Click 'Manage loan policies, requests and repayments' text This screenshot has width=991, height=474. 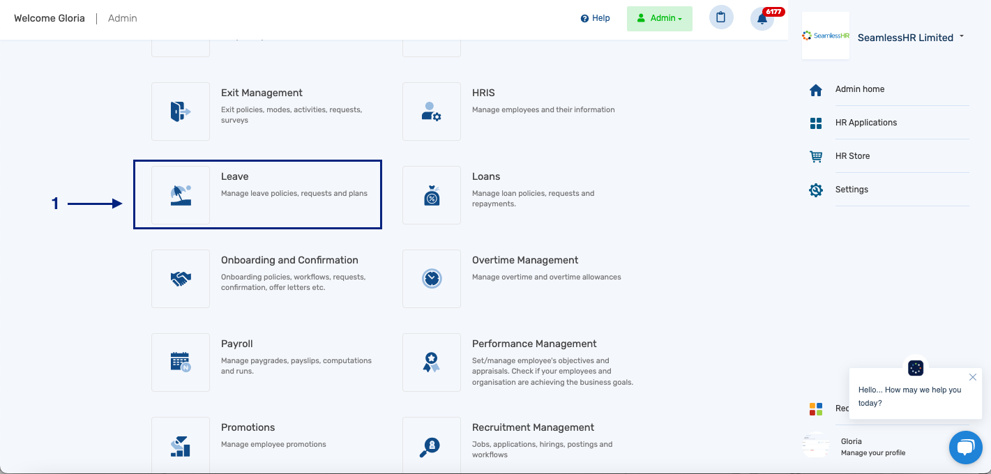click(x=534, y=199)
